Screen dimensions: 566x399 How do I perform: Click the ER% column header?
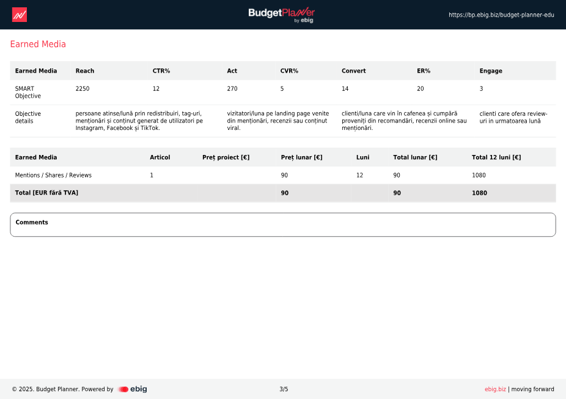coord(424,71)
